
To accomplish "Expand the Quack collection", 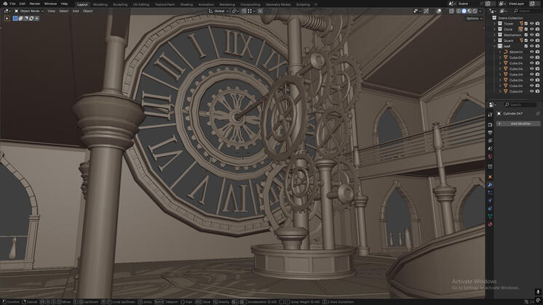I will point(494,41).
